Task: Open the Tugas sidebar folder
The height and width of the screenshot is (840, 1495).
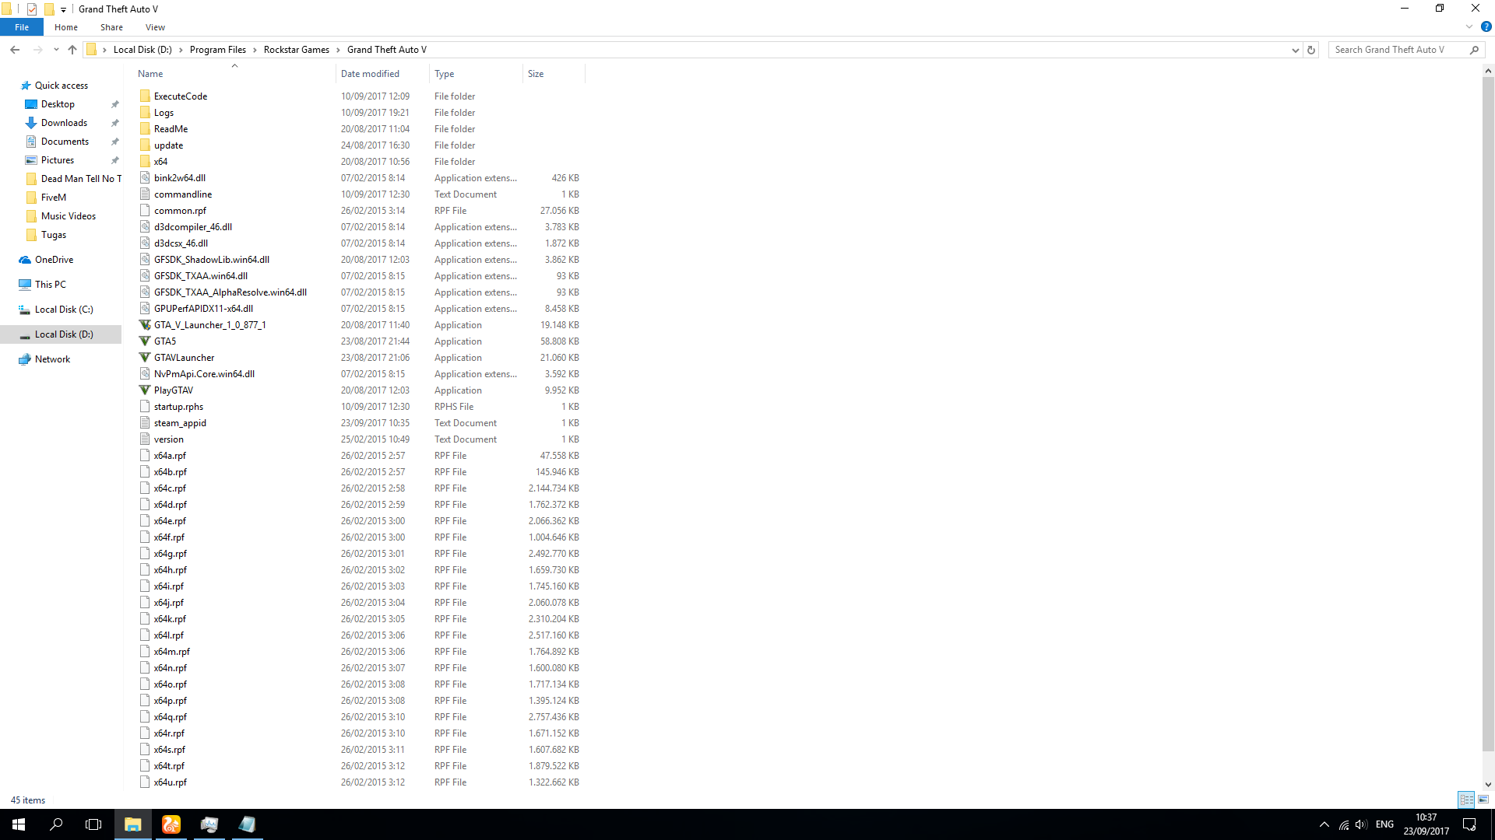Action: 54,235
